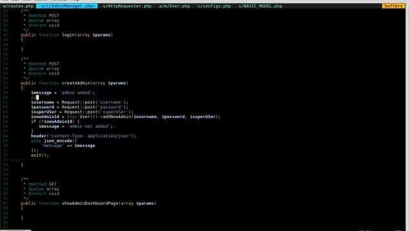The width and height of the screenshot is (410, 231).
Task: Switch to the a/routes.php buffer tab
Action: click(x=19, y=6)
